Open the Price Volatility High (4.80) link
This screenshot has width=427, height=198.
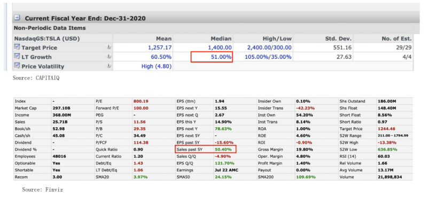coord(157,66)
